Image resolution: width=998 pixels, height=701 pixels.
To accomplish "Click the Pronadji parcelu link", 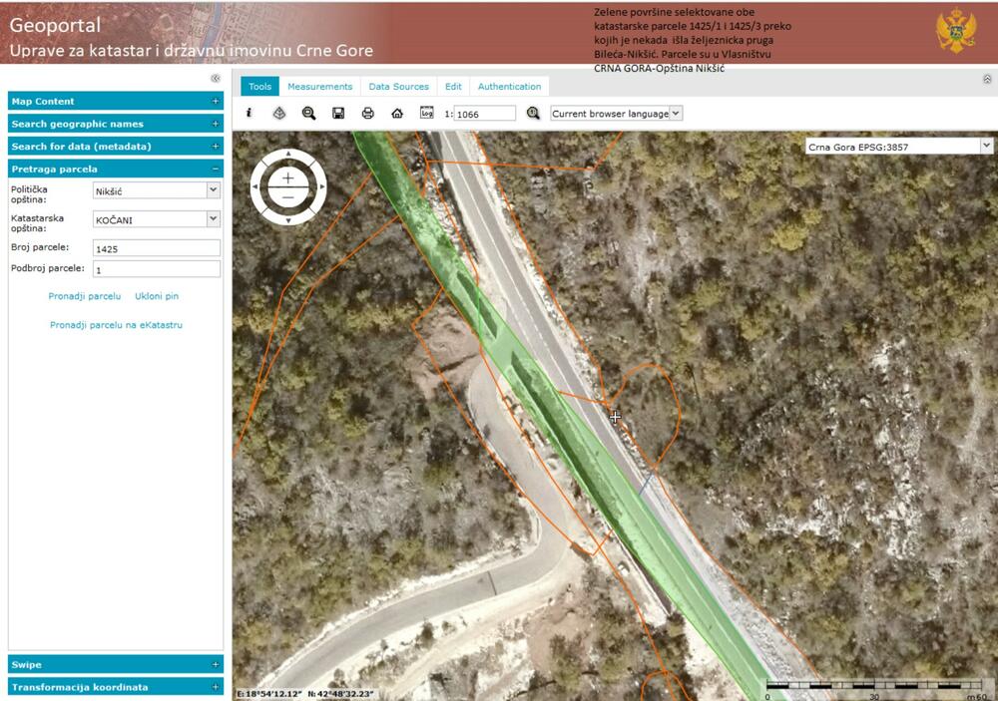I will (85, 296).
